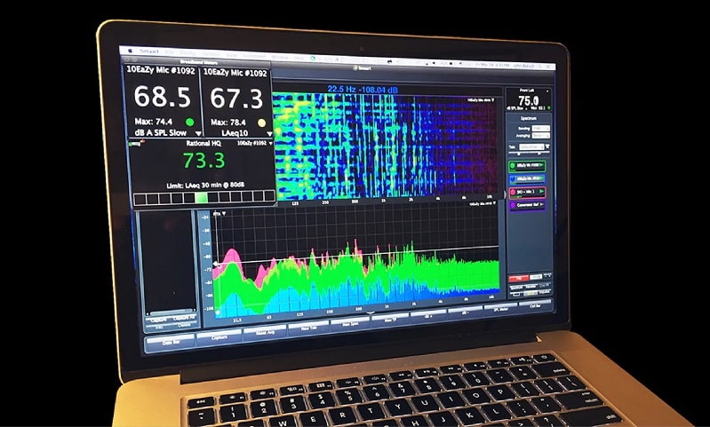Click the dB - button
The height and width of the screenshot is (427, 710).
(465, 312)
